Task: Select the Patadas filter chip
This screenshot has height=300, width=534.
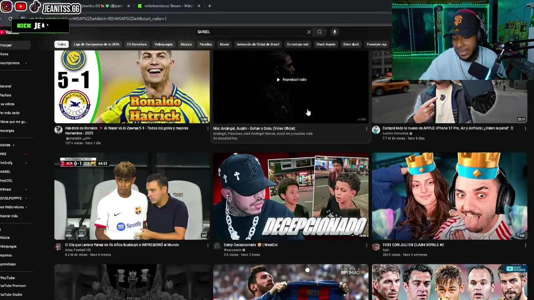Action: (x=205, y=44)
